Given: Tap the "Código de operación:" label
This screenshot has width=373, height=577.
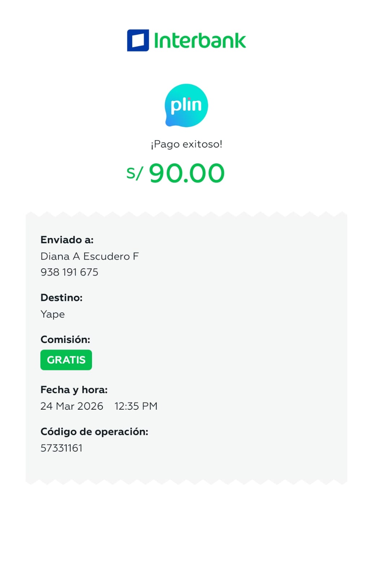Looking at the screenshot, I should (94, 432).
